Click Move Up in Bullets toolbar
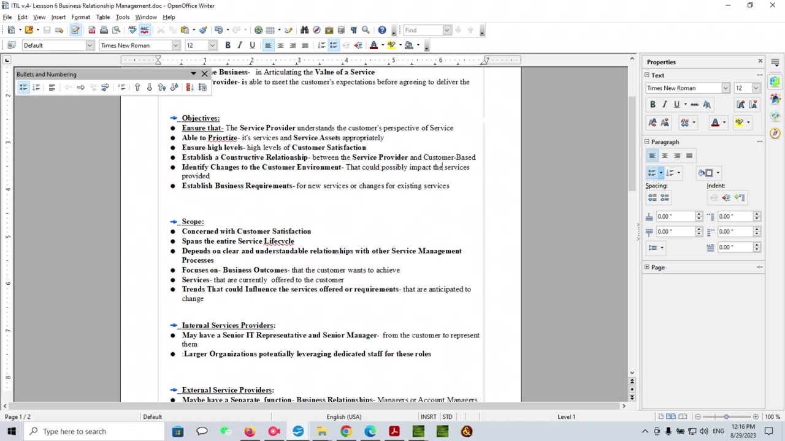Viewport: 785px width, 441px height. tap(137, 88)
